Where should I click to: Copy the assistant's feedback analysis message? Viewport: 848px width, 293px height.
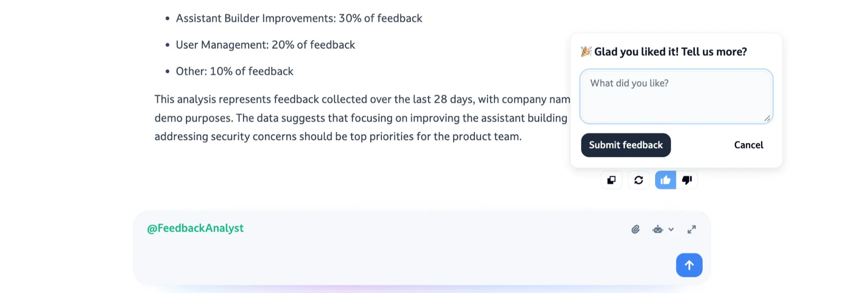tap(611, 180)
